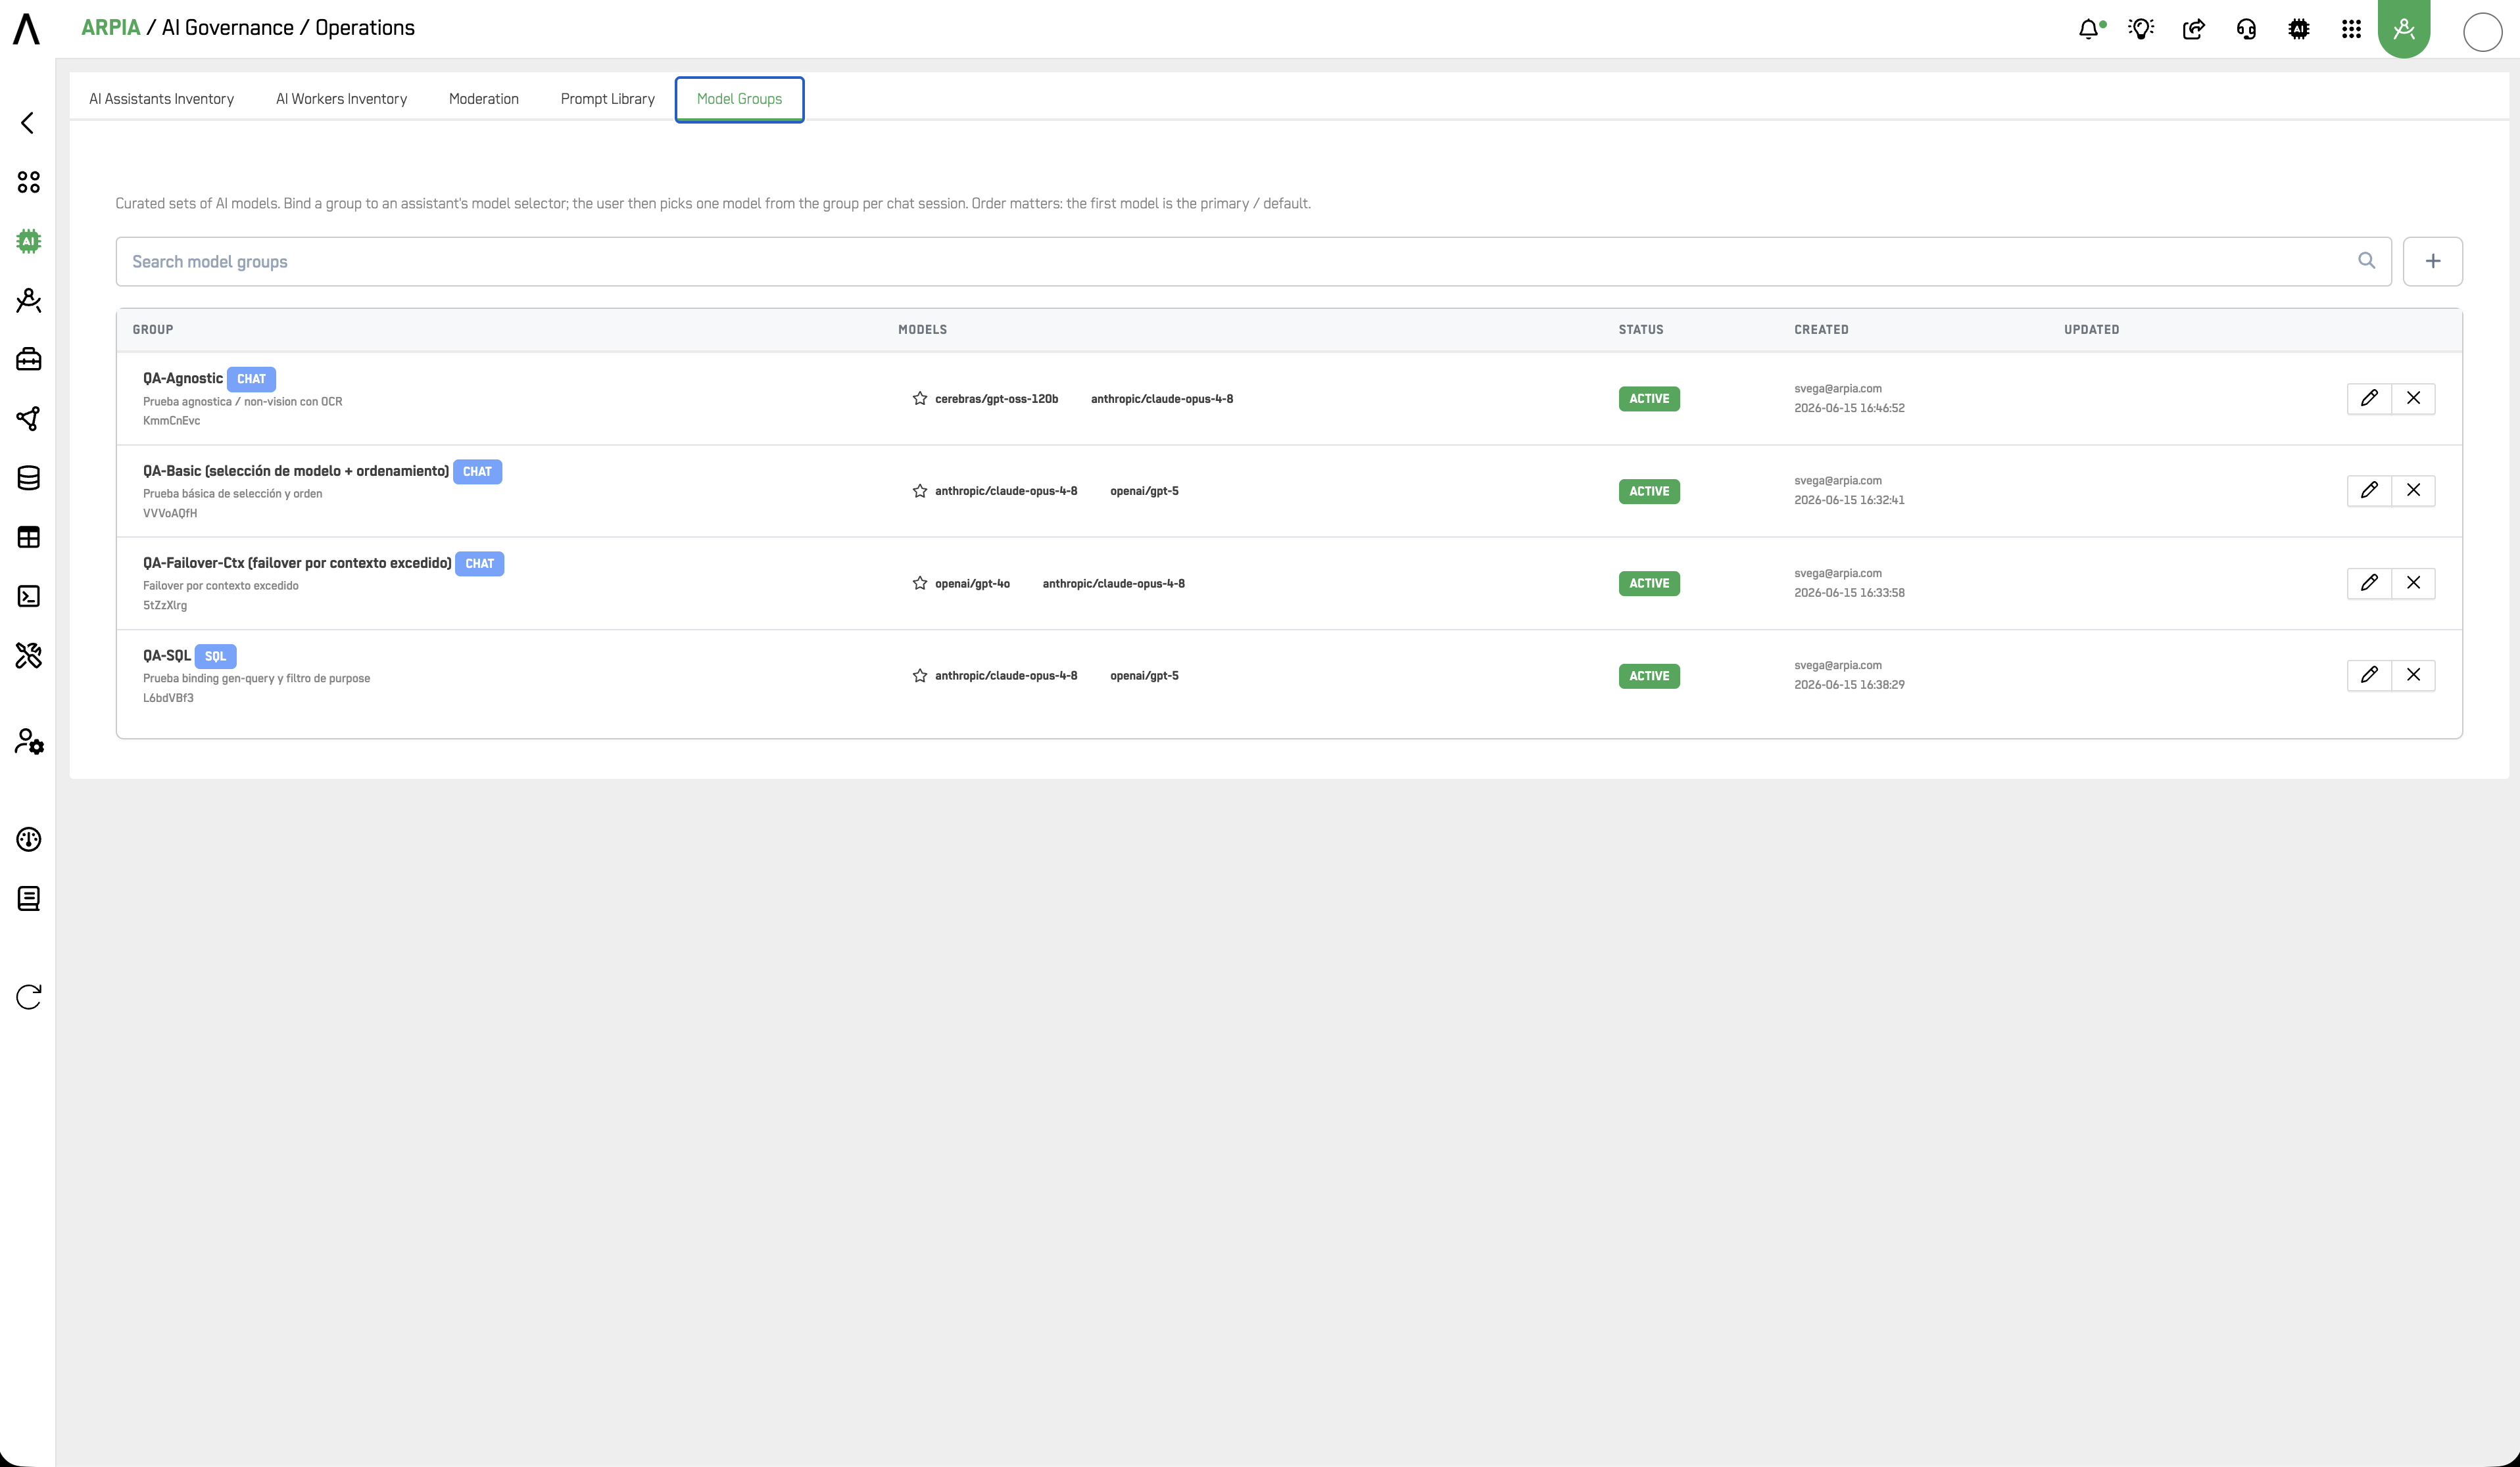Open the Prompt Library tab
This screenshot has width=2520, height=1467.
[x=607, y=99]
